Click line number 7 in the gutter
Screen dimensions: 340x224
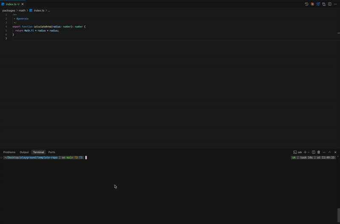[x=6, y=39]
